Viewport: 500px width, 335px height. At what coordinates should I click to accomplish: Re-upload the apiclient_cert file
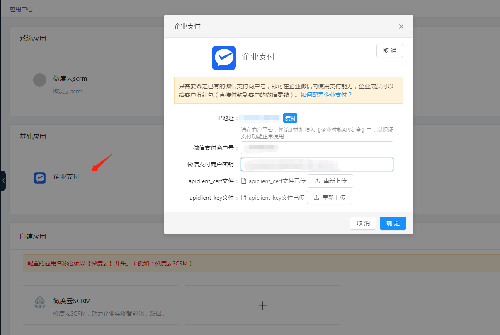tap(330, 181)
